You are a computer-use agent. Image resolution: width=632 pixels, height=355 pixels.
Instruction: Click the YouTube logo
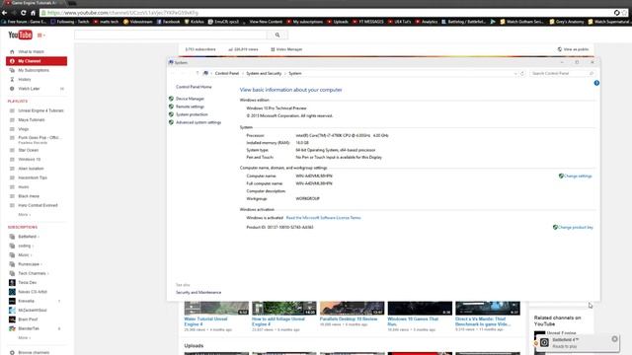click(20, 35)
